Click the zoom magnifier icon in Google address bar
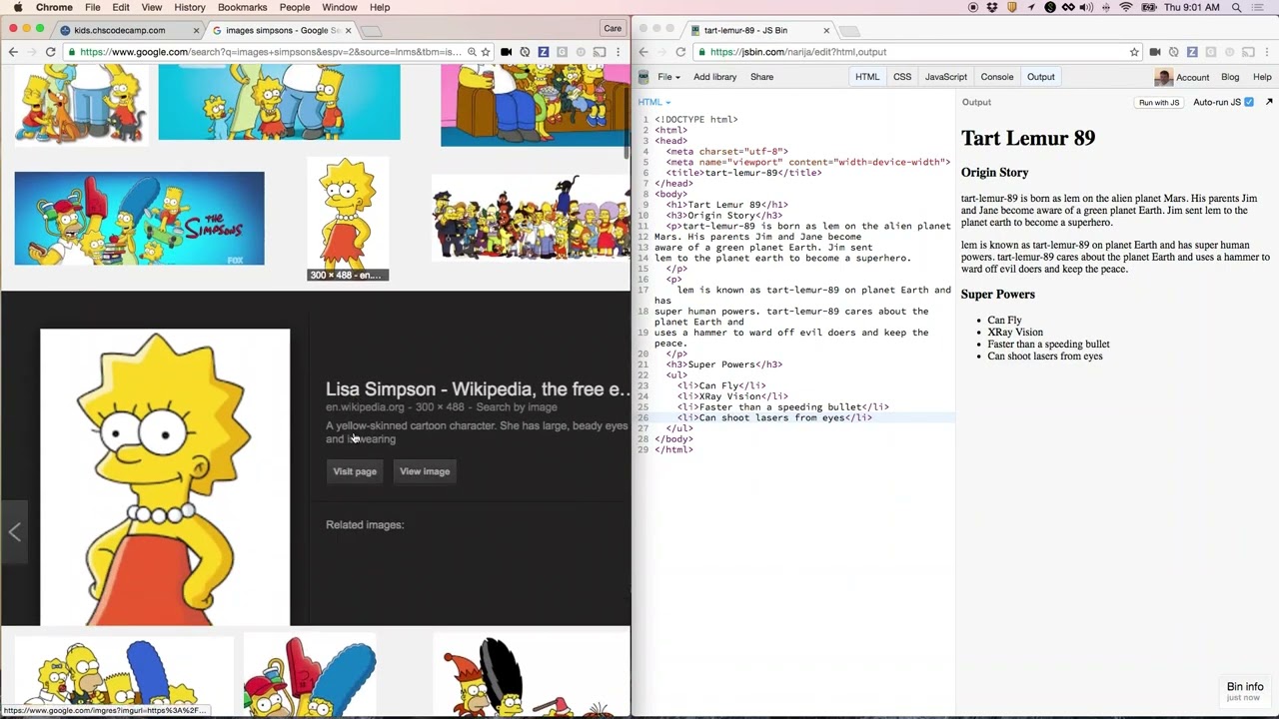 point(472,52)
